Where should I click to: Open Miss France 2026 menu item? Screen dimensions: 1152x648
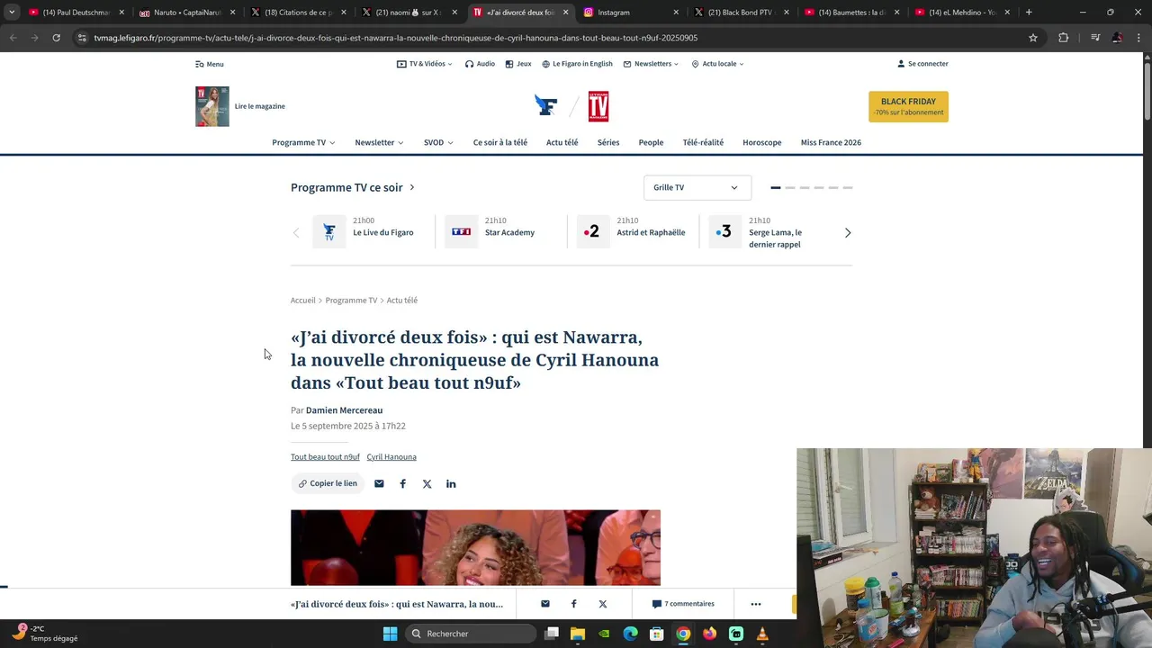pyautogui.click(x=831, y=142)
